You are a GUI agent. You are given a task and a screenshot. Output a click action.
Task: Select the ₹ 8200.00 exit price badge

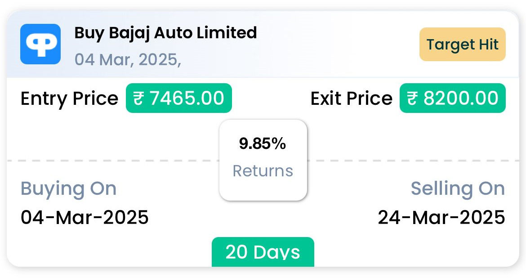point(453,98)
